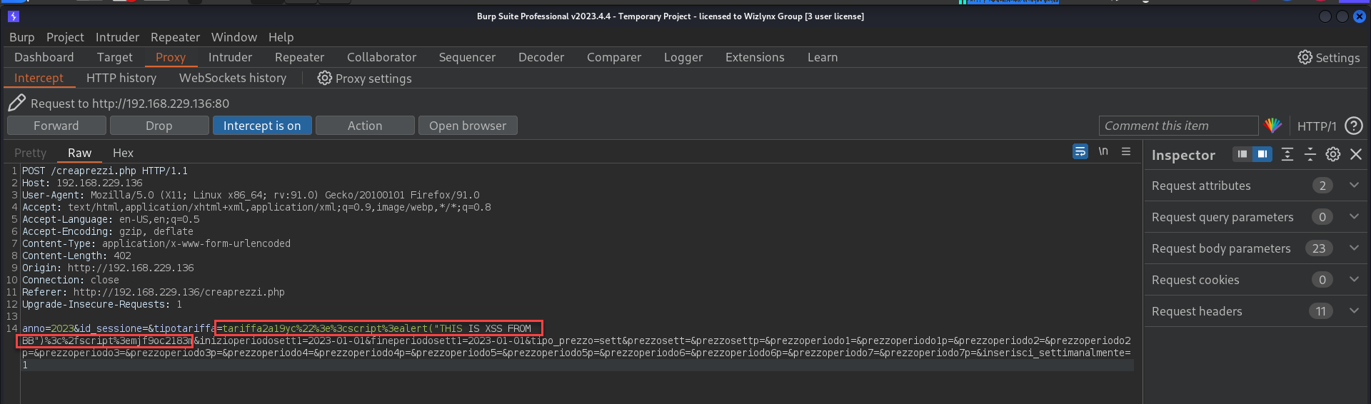
Task: Select the Proxy tab
Action: click(171, 57)
